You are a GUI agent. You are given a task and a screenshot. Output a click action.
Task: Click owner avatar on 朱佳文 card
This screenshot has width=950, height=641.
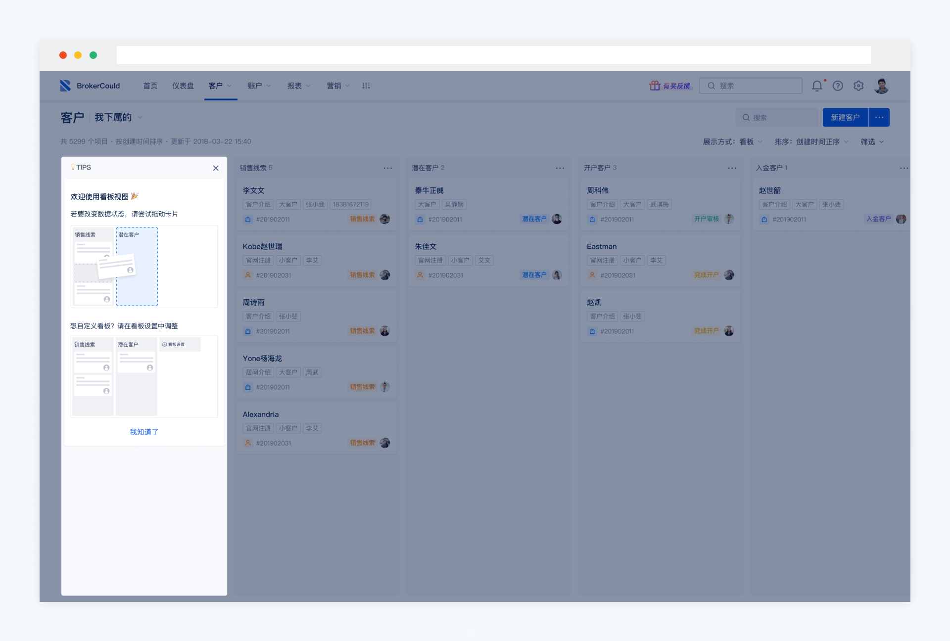(557, 275)
